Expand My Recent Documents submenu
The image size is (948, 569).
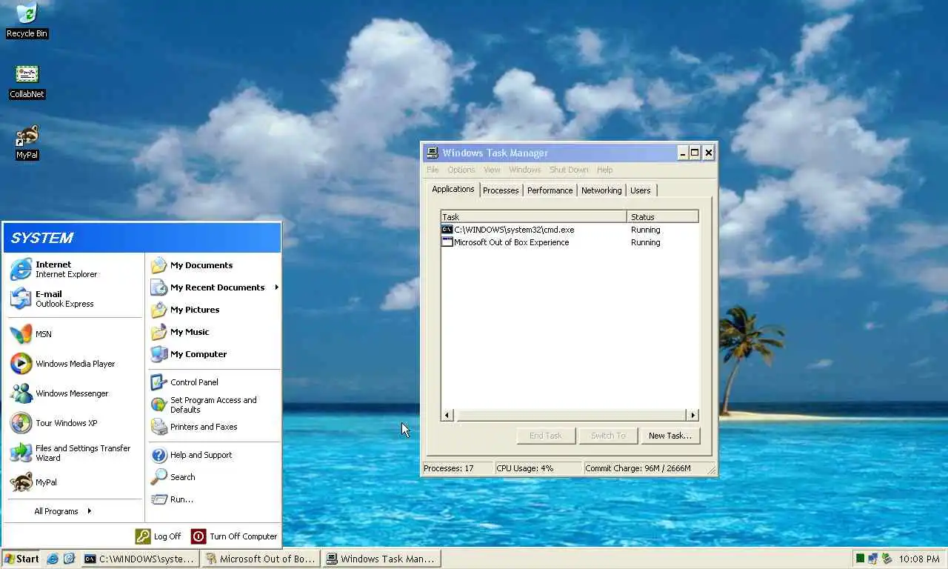[214, 287]
